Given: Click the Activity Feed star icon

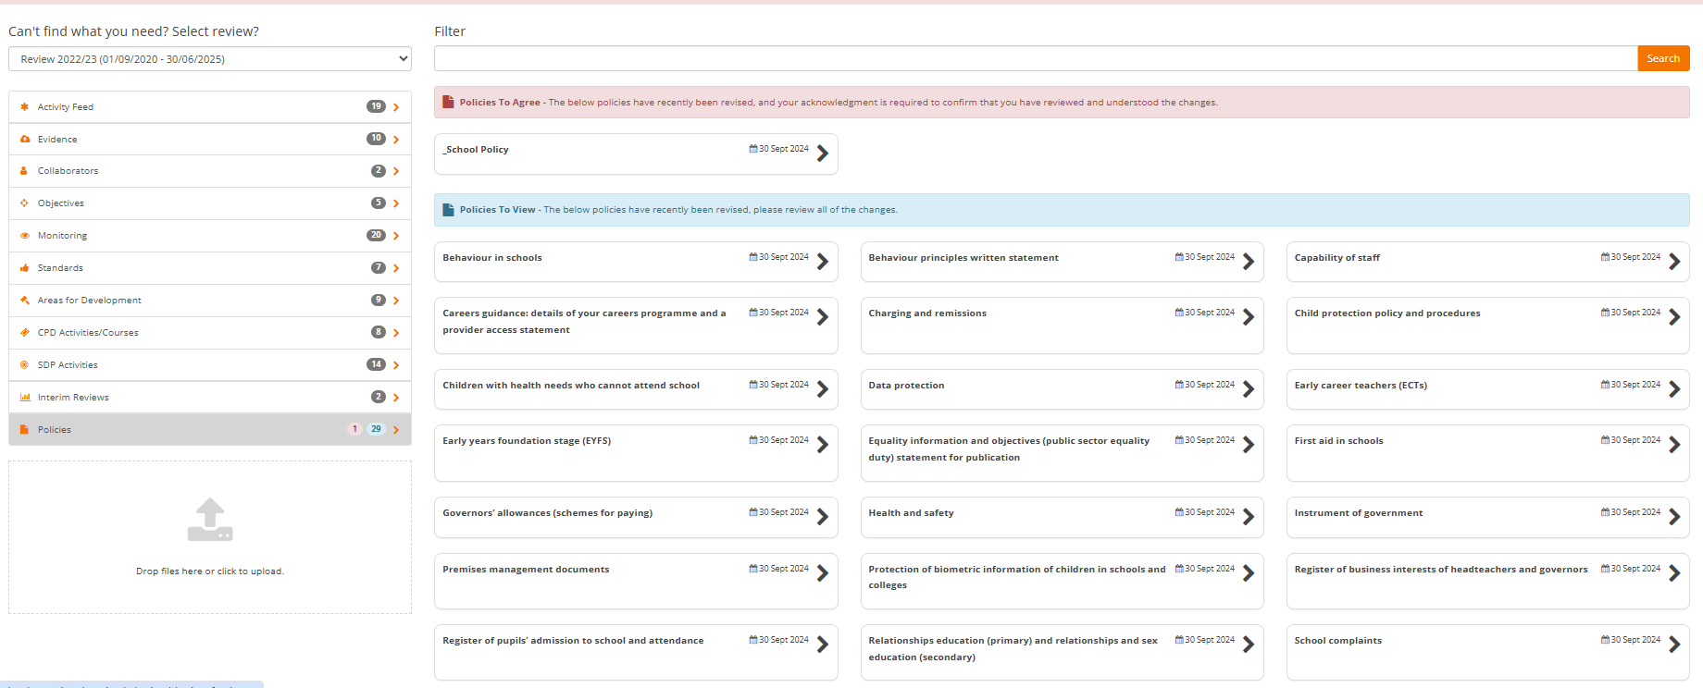Looking at the screenshot, I should pos(25,107).
